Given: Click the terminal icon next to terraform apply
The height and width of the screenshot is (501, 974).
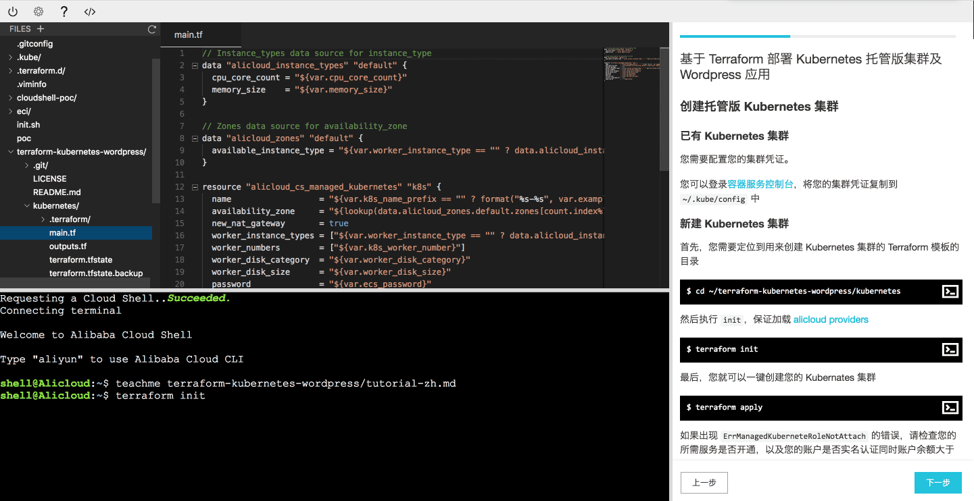Looking at the screenshot, I should [x=950, y=408].
